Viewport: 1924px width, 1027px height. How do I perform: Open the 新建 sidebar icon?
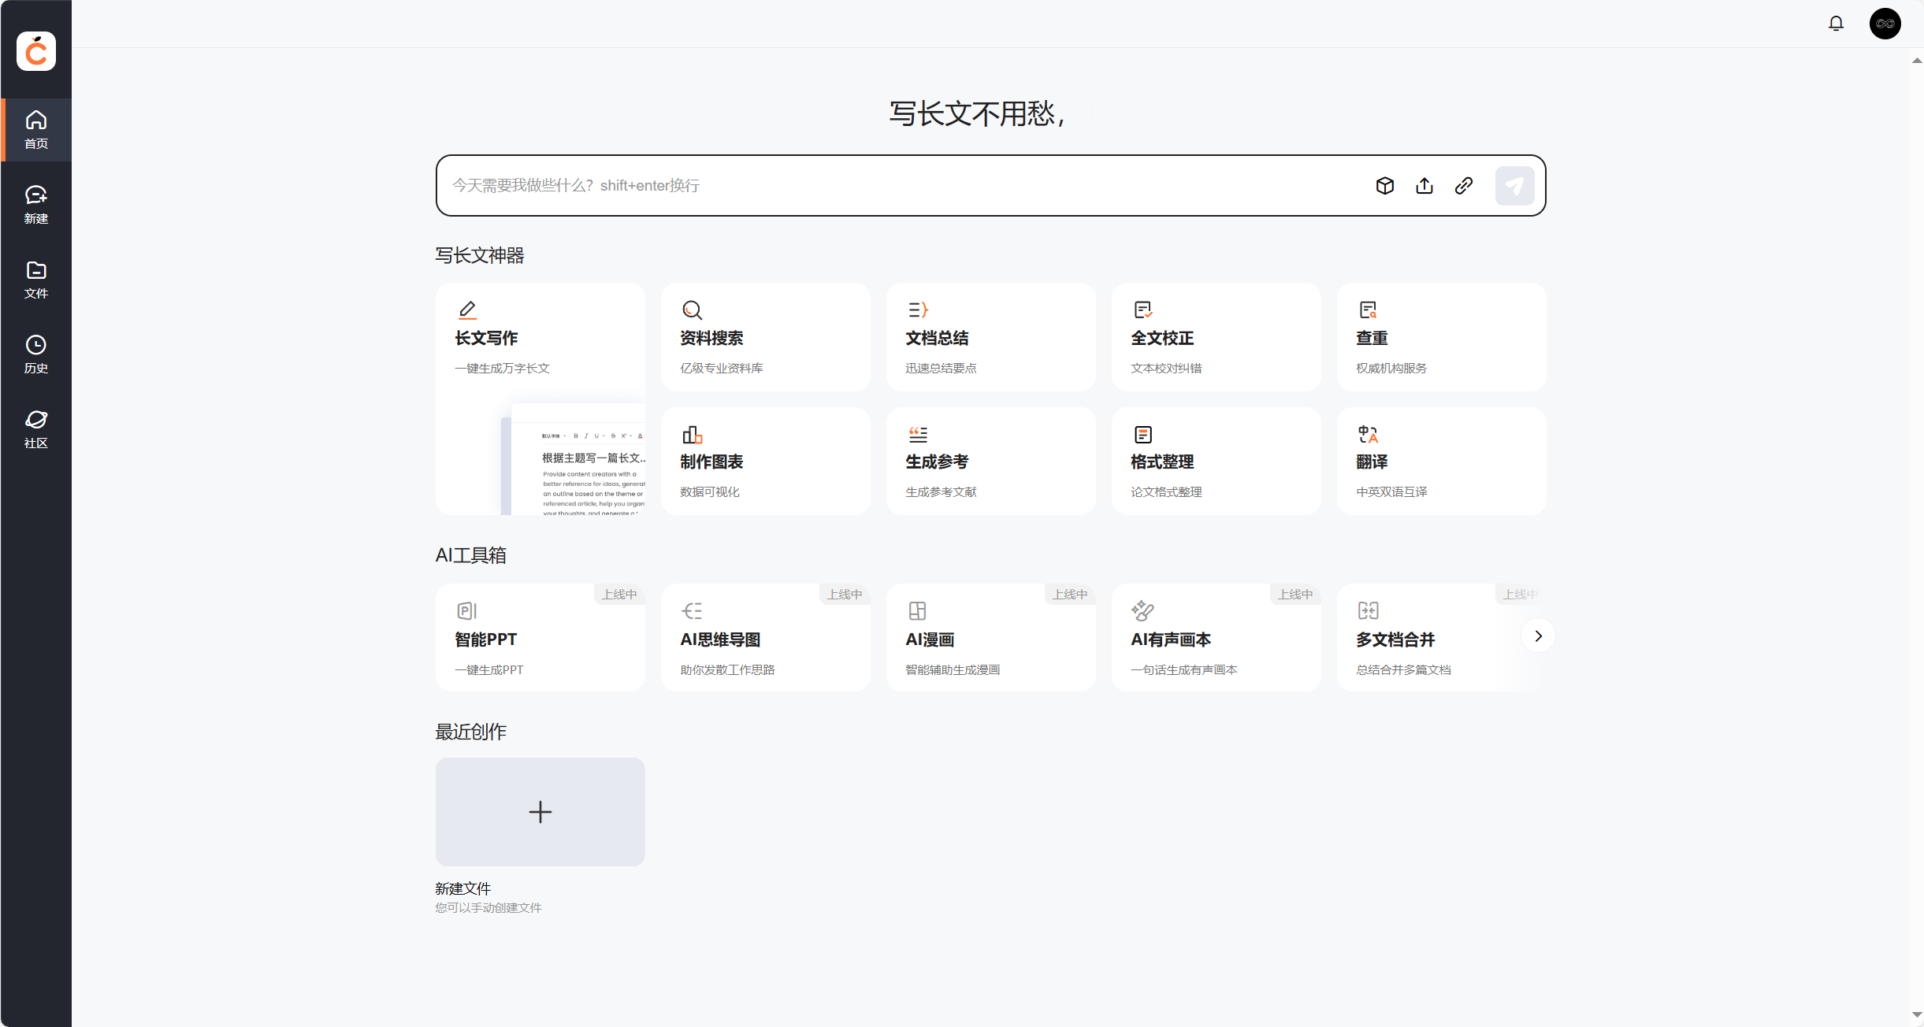pos(35,204)
